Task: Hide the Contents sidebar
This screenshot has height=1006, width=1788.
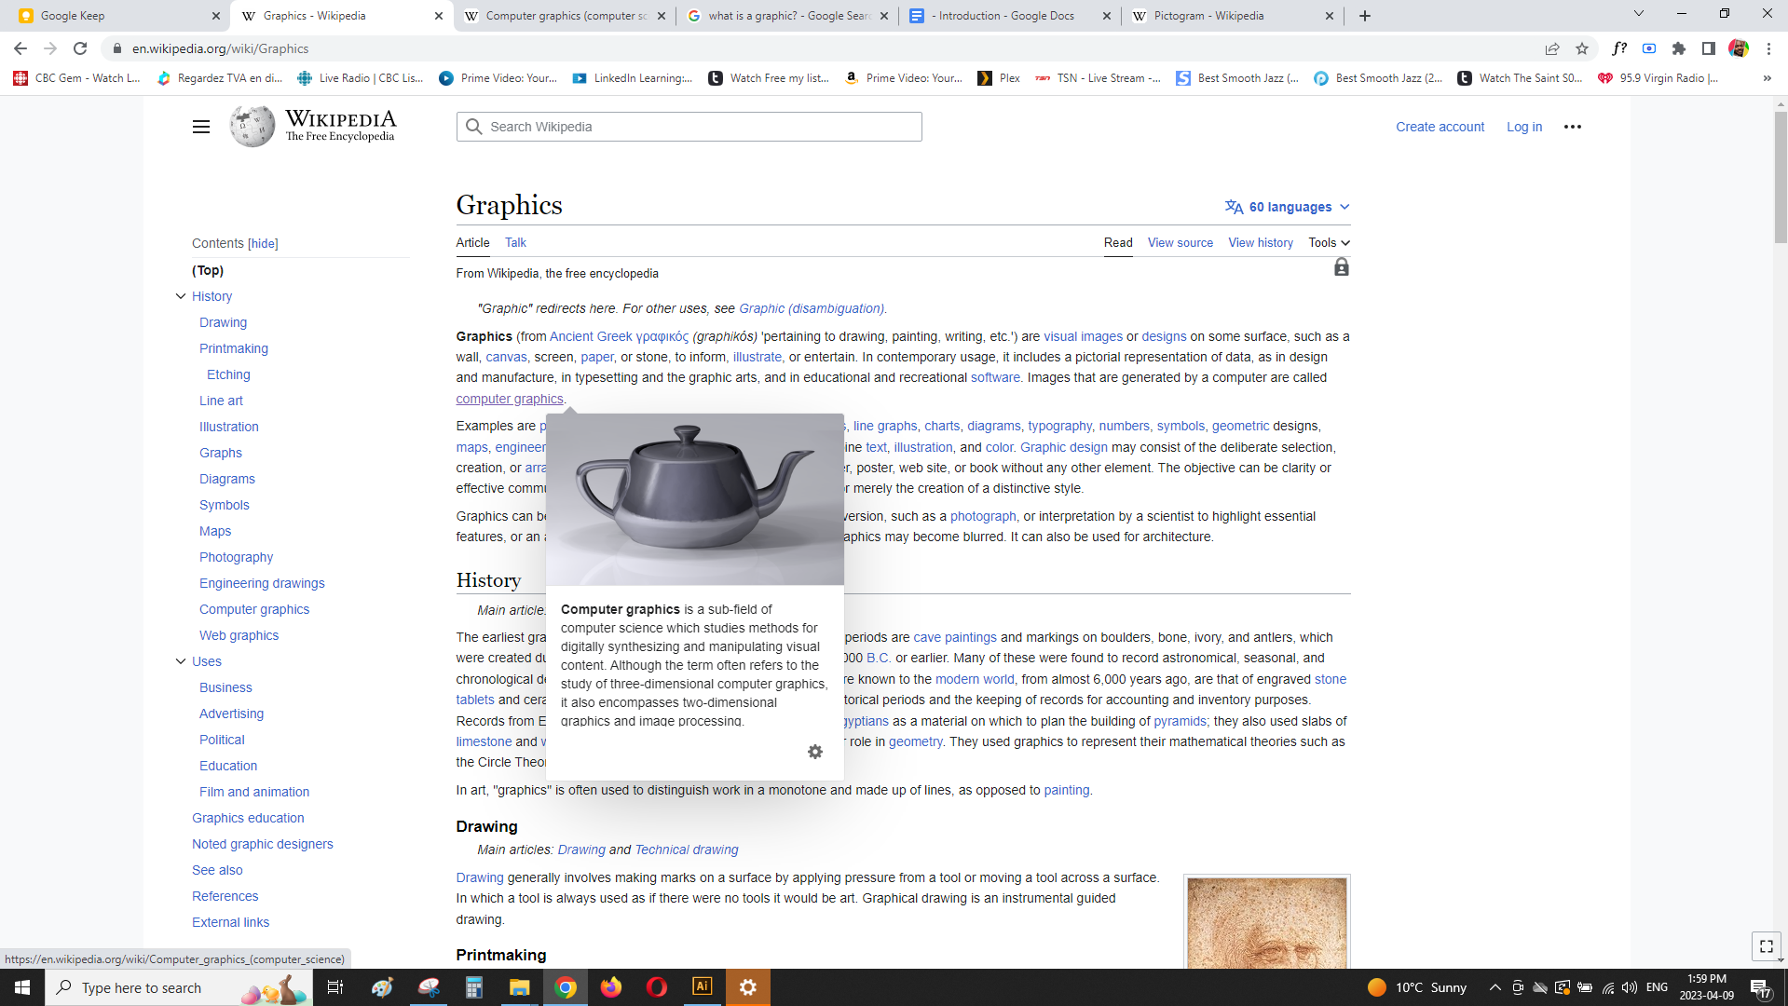Action: tap(263, 244)
